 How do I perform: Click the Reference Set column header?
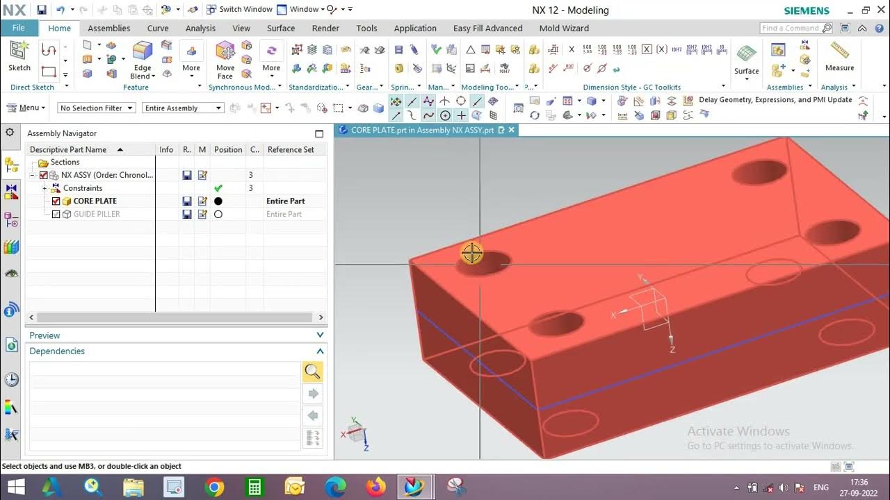(x=291, y=149)
